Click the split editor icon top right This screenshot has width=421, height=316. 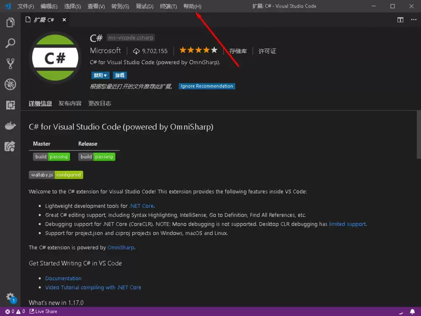tap(400, 19)
